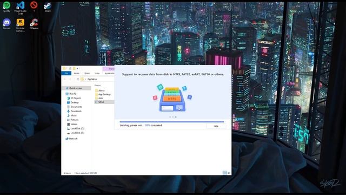This screenshot has height=195, width=346.
Task: Open the Steam desktop shortcut
Action: pos(48,6)
